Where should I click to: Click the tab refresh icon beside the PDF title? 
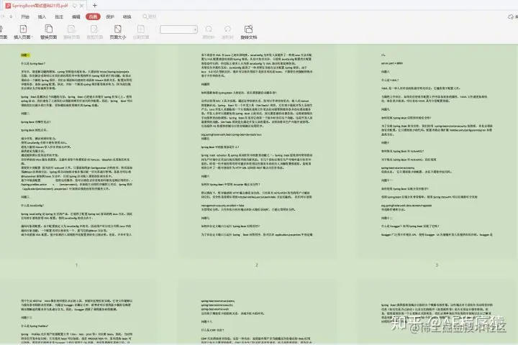tap(75, 6)
